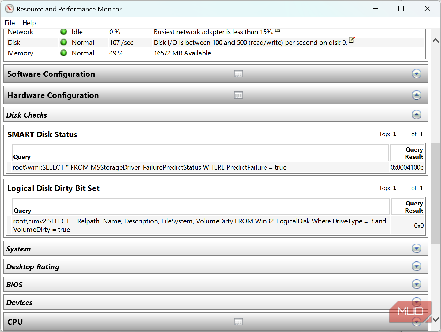Open the File menu
This screenshot has height=332, width=441.
click(10, 23)
